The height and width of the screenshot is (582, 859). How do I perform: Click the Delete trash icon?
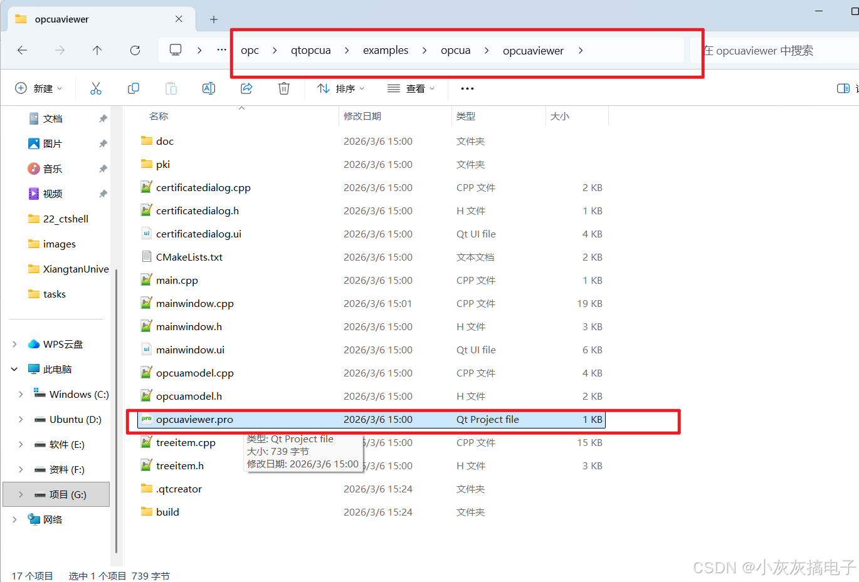click(284, 88)
